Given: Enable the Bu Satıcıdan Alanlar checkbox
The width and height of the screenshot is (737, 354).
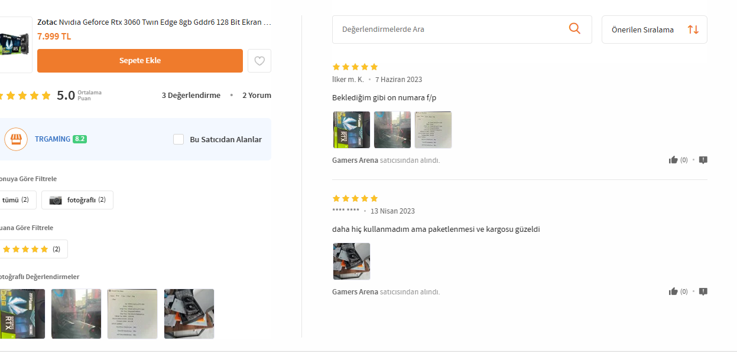Looking at the screenshot, I should coord(178,139).
